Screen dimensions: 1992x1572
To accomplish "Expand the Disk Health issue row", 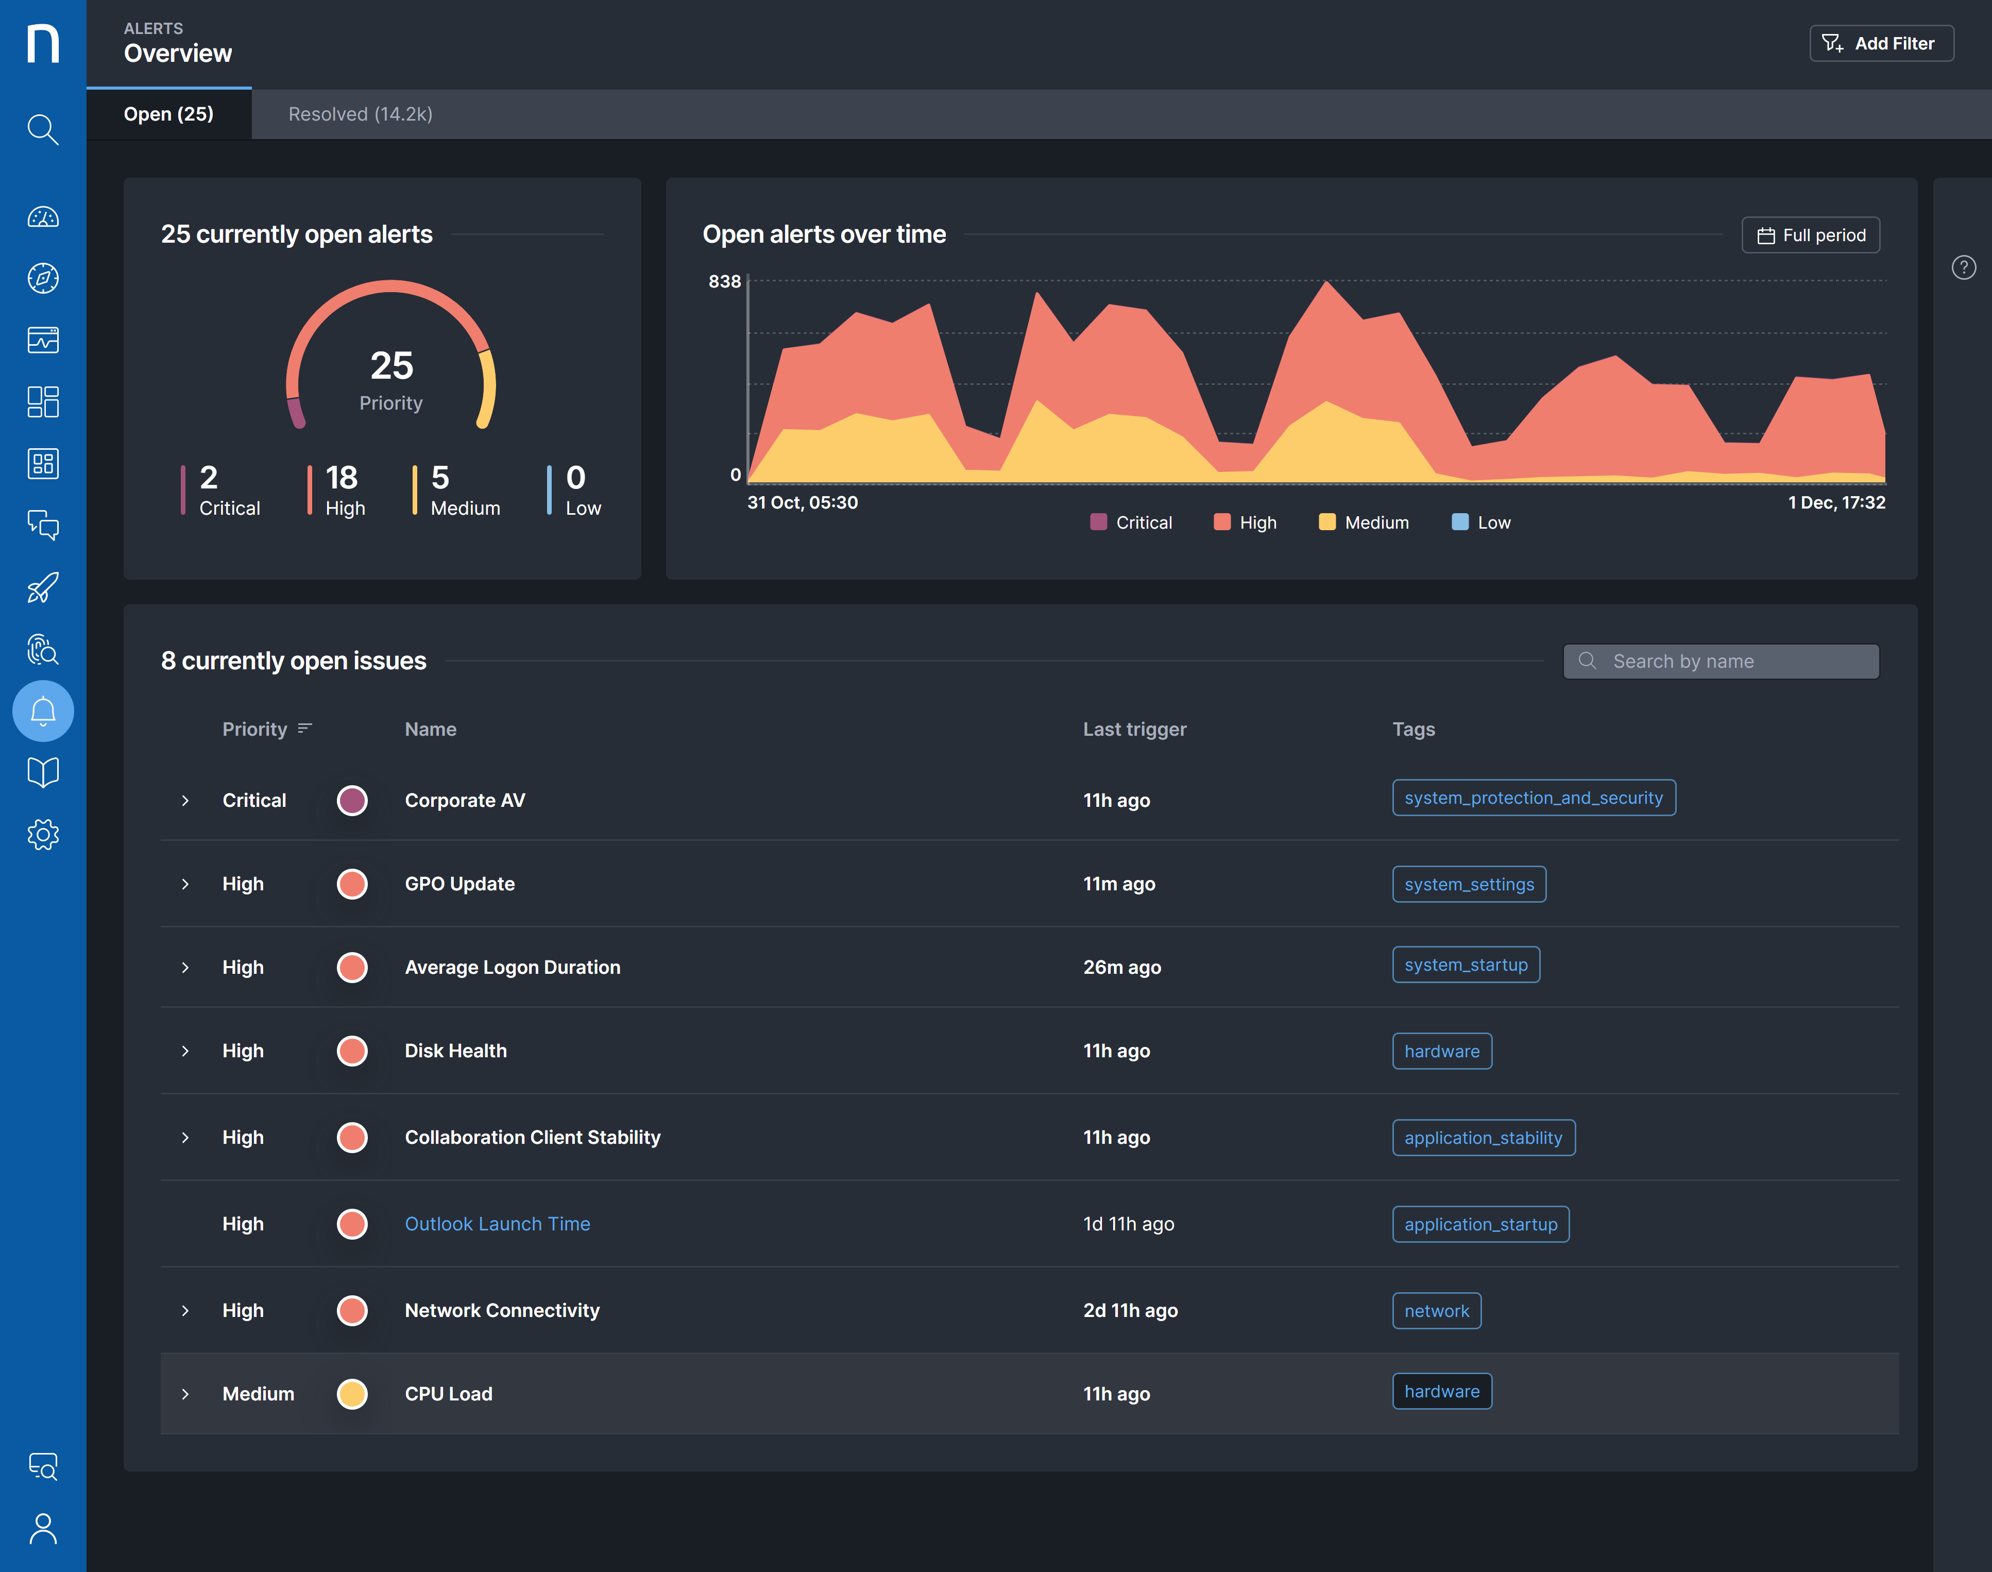I will pyautogui.click(x=186, y=1050).
